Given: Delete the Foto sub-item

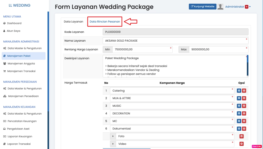Looking at the screenshot, I should [x=241, y=136].
